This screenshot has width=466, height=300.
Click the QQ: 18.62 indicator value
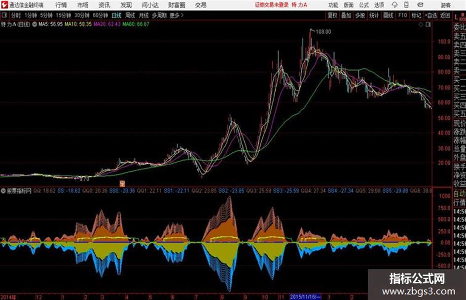(44, 191)
